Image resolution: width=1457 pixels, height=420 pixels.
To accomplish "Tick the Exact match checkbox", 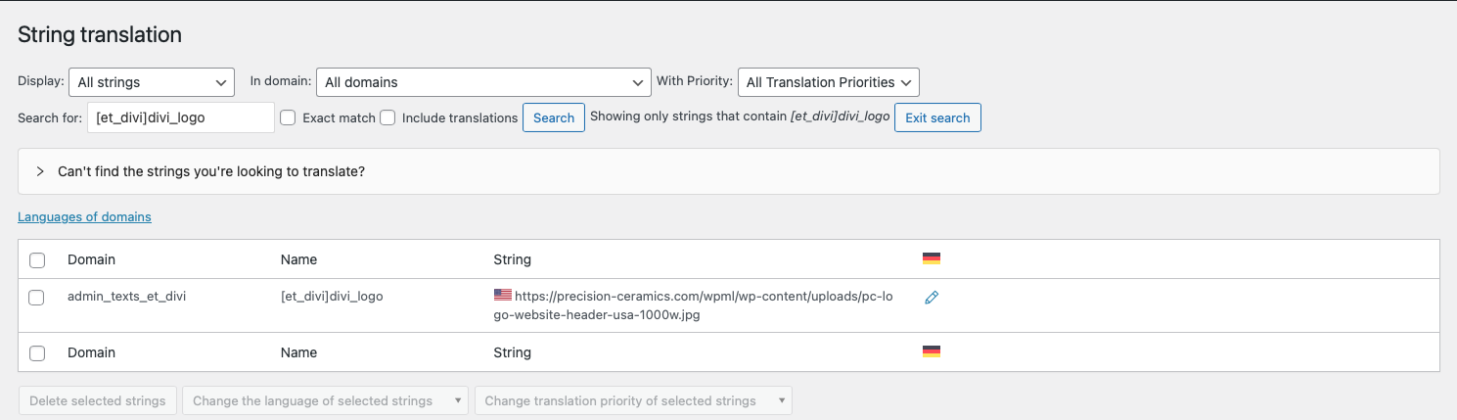I will tap(289, 117).
